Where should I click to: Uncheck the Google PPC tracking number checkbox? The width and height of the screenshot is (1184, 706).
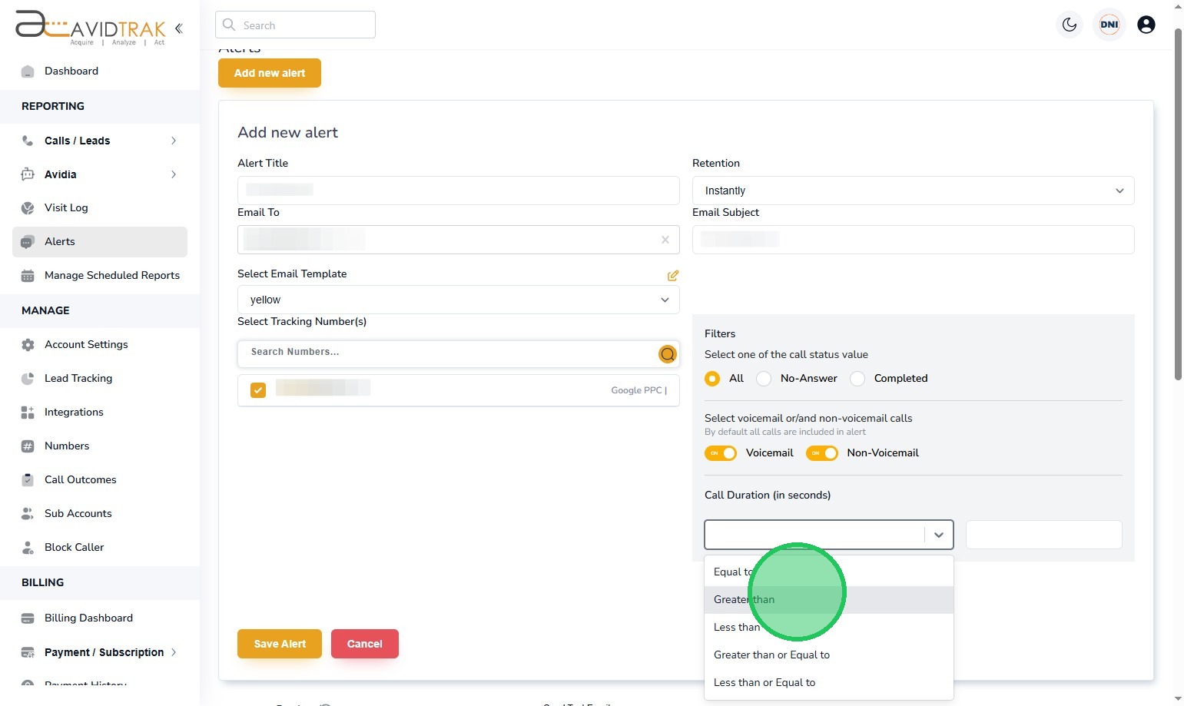click(x=258, y=390)
